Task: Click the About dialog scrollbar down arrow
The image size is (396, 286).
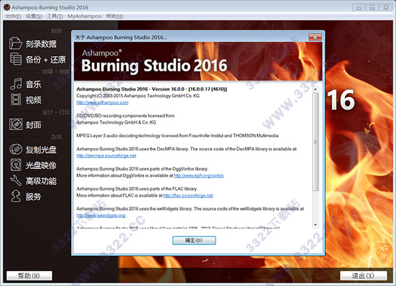Action: [x=315, y=225]
